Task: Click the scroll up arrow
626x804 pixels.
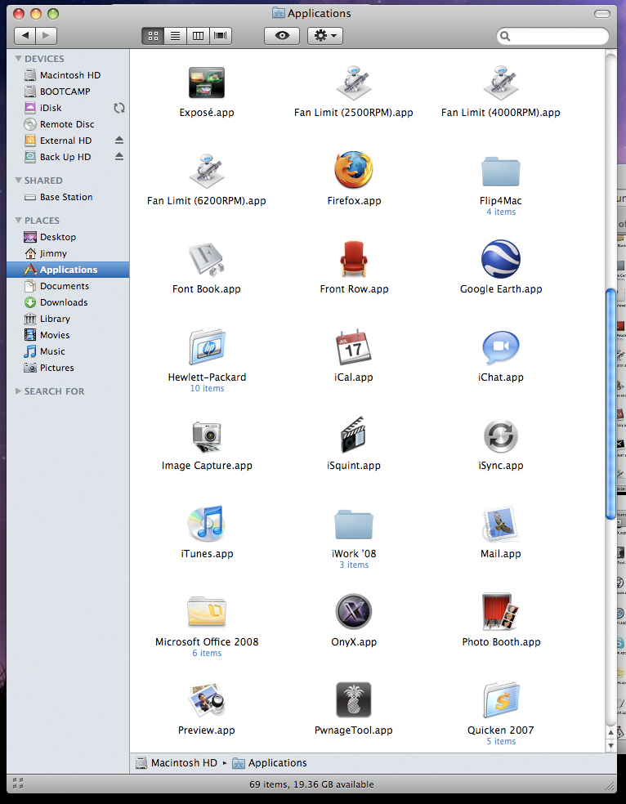Action: pyautogui.click(x=610, y=733)
